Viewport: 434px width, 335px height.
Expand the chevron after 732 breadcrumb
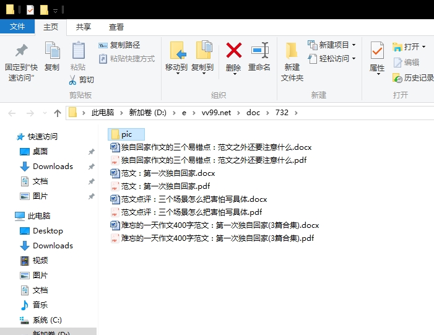tap(296, 113)
